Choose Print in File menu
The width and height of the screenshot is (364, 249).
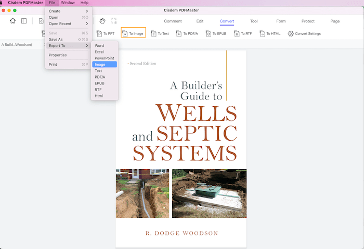tap(69, 65)
